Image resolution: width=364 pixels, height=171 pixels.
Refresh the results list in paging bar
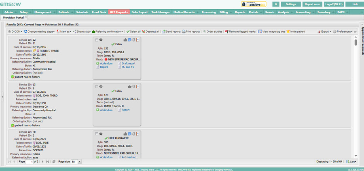(54, 161)
